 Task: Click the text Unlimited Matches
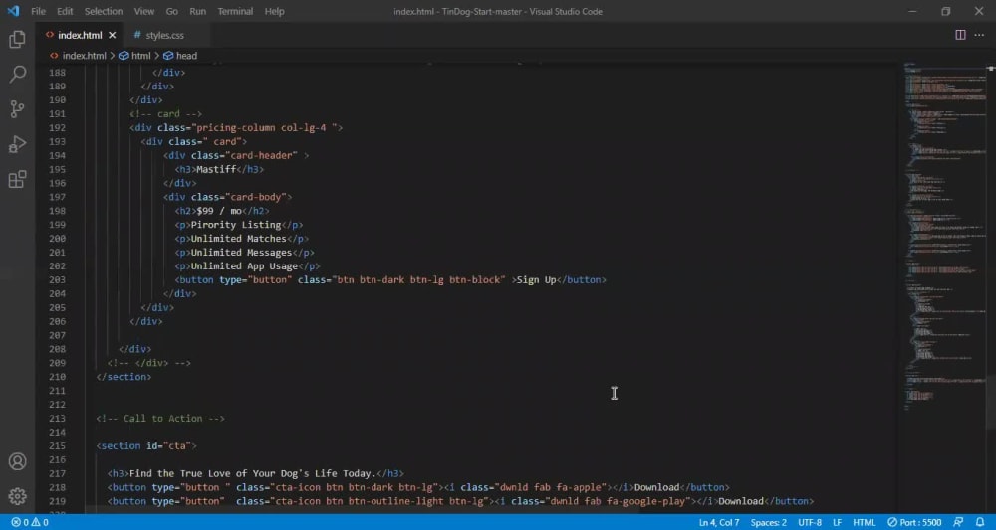239,239
